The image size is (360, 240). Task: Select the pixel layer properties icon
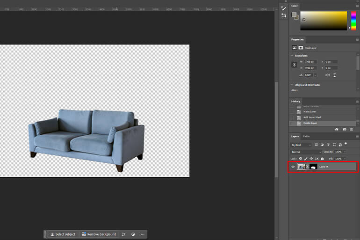295,48
